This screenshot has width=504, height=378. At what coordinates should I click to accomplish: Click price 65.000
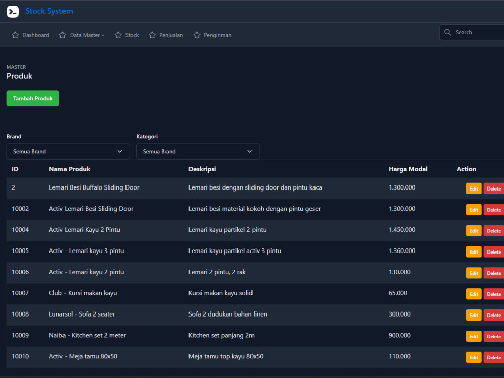coord(398,293)
